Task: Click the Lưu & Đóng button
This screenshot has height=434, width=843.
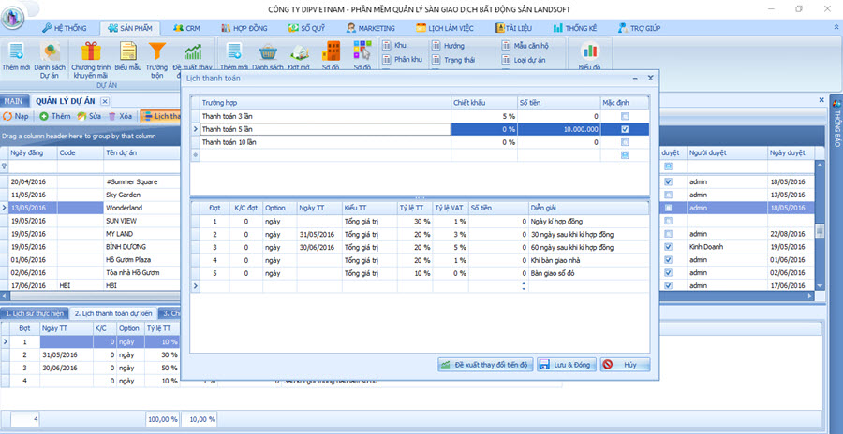Action: pos(565,365)
